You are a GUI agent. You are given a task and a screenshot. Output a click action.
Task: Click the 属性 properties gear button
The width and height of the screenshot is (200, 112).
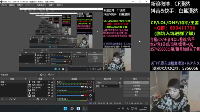43,75
